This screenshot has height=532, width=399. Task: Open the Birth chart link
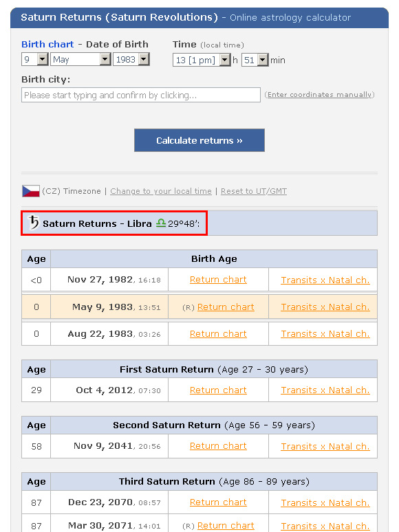47,45
